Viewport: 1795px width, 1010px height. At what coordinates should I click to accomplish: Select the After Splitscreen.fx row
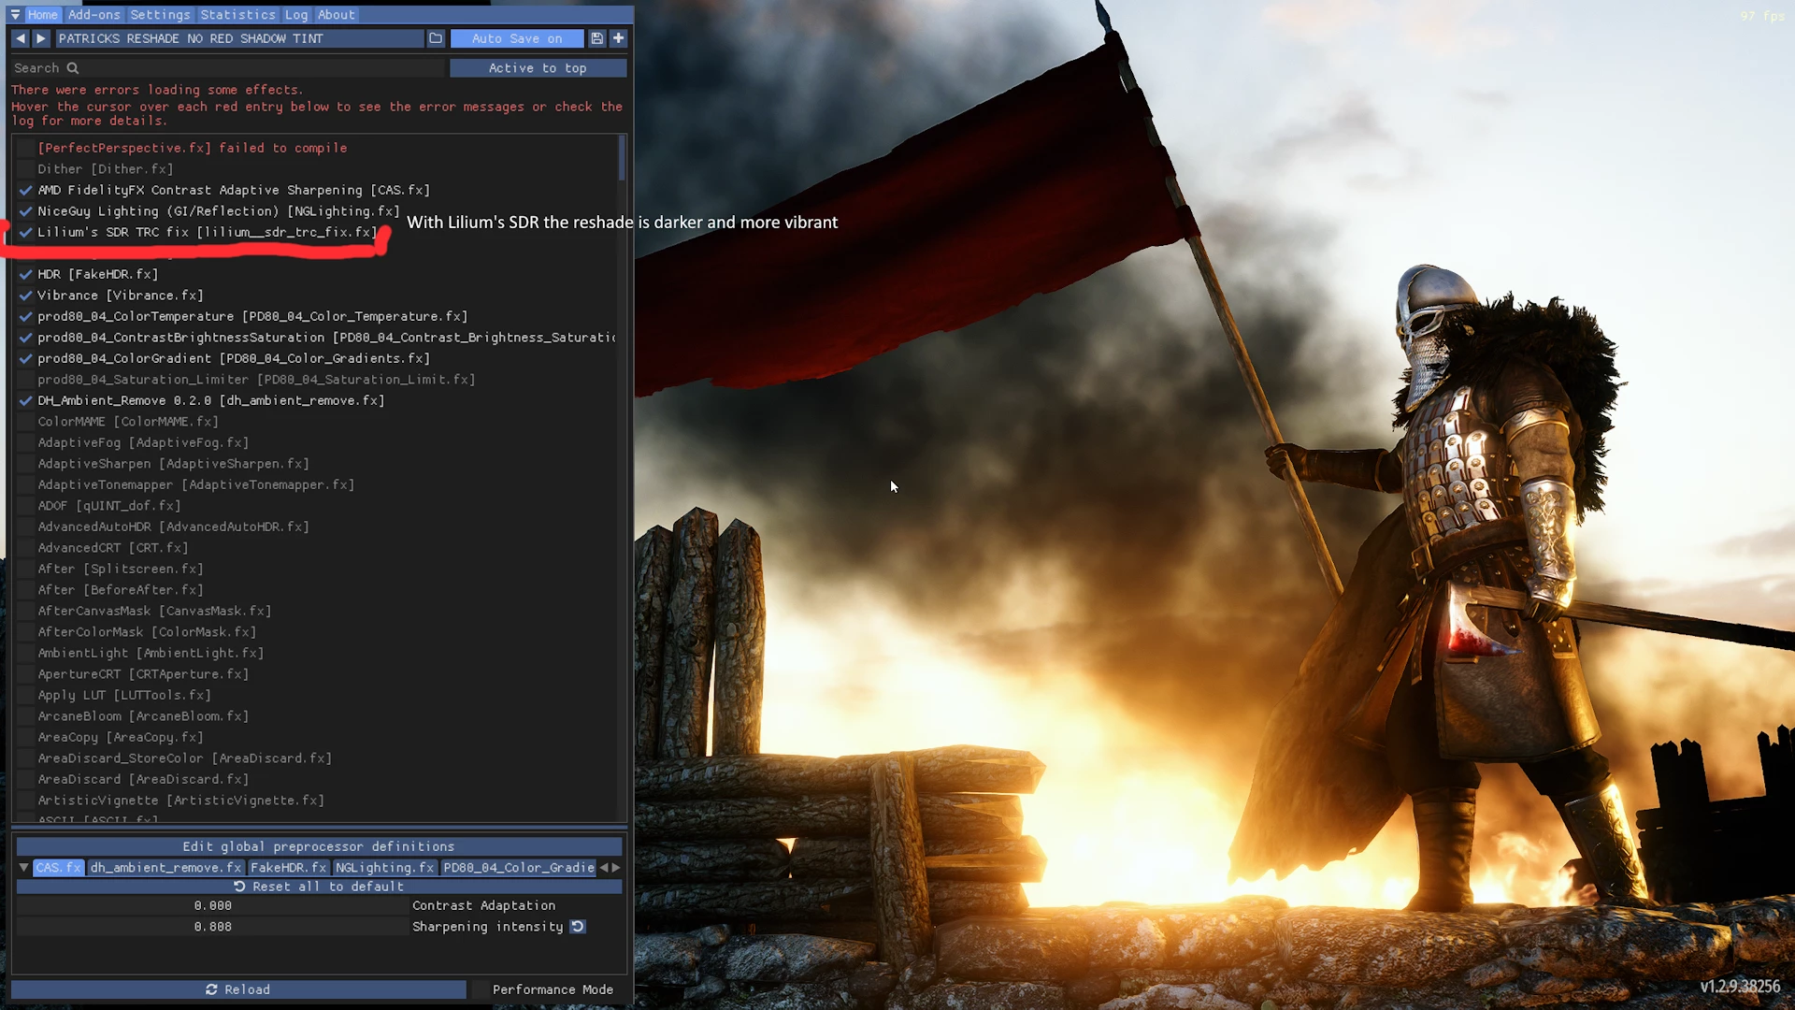click(x=121, y=569)
